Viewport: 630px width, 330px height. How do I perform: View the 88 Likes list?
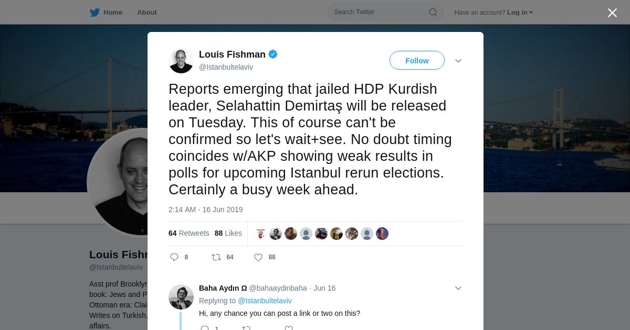[228, 233]
